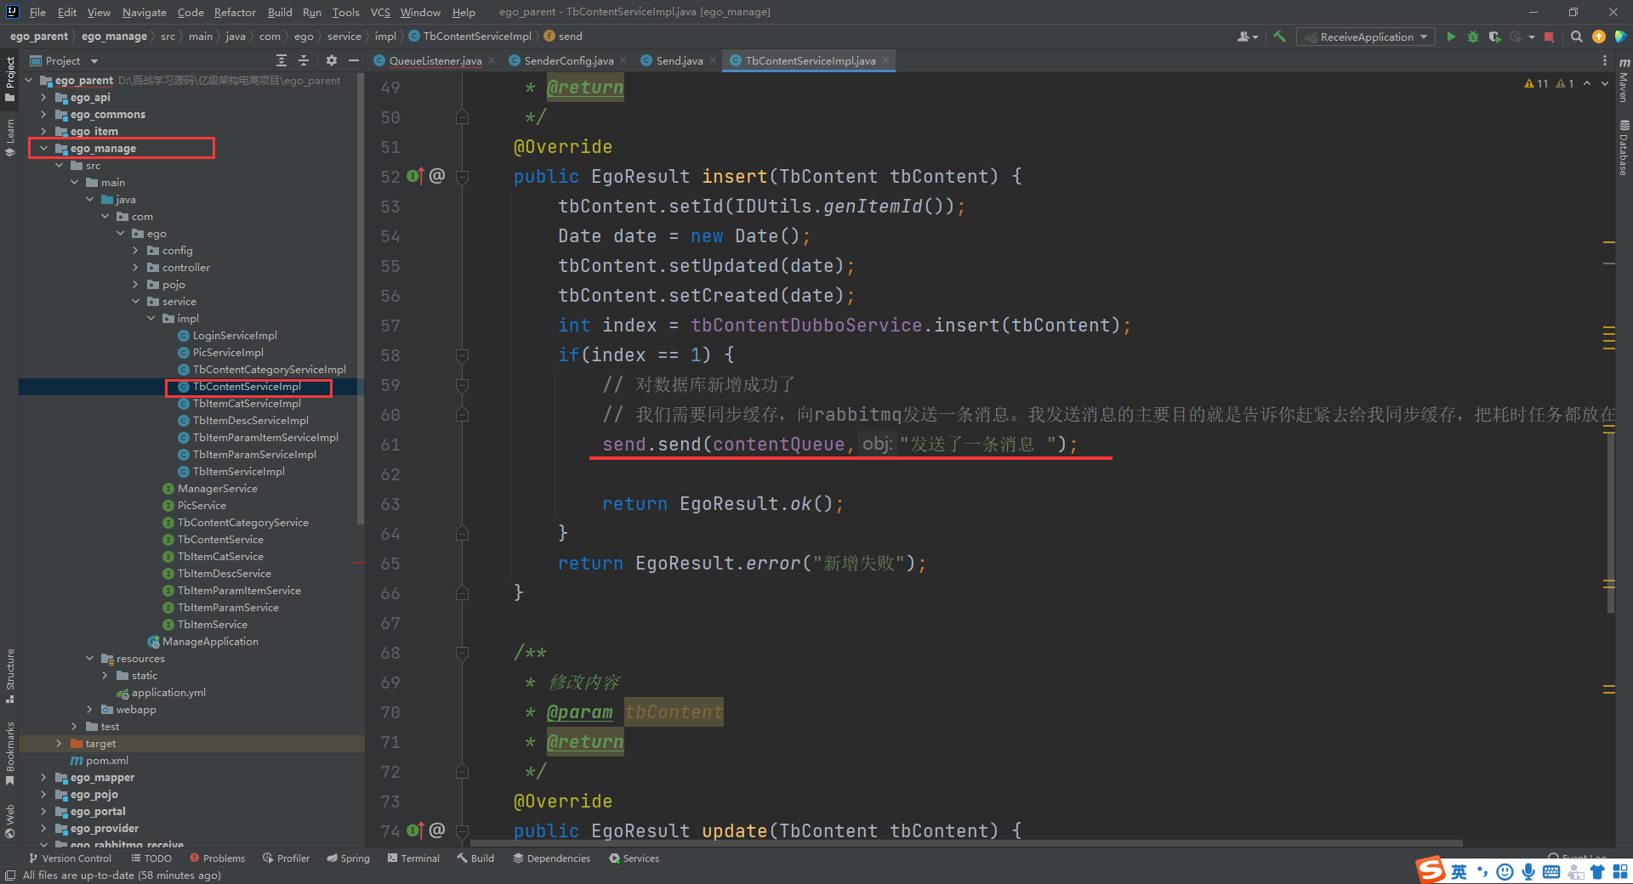Select TbContentServiceImpl in project tree
Viewport: 1633px width, 884px height.
pos(247,386)
